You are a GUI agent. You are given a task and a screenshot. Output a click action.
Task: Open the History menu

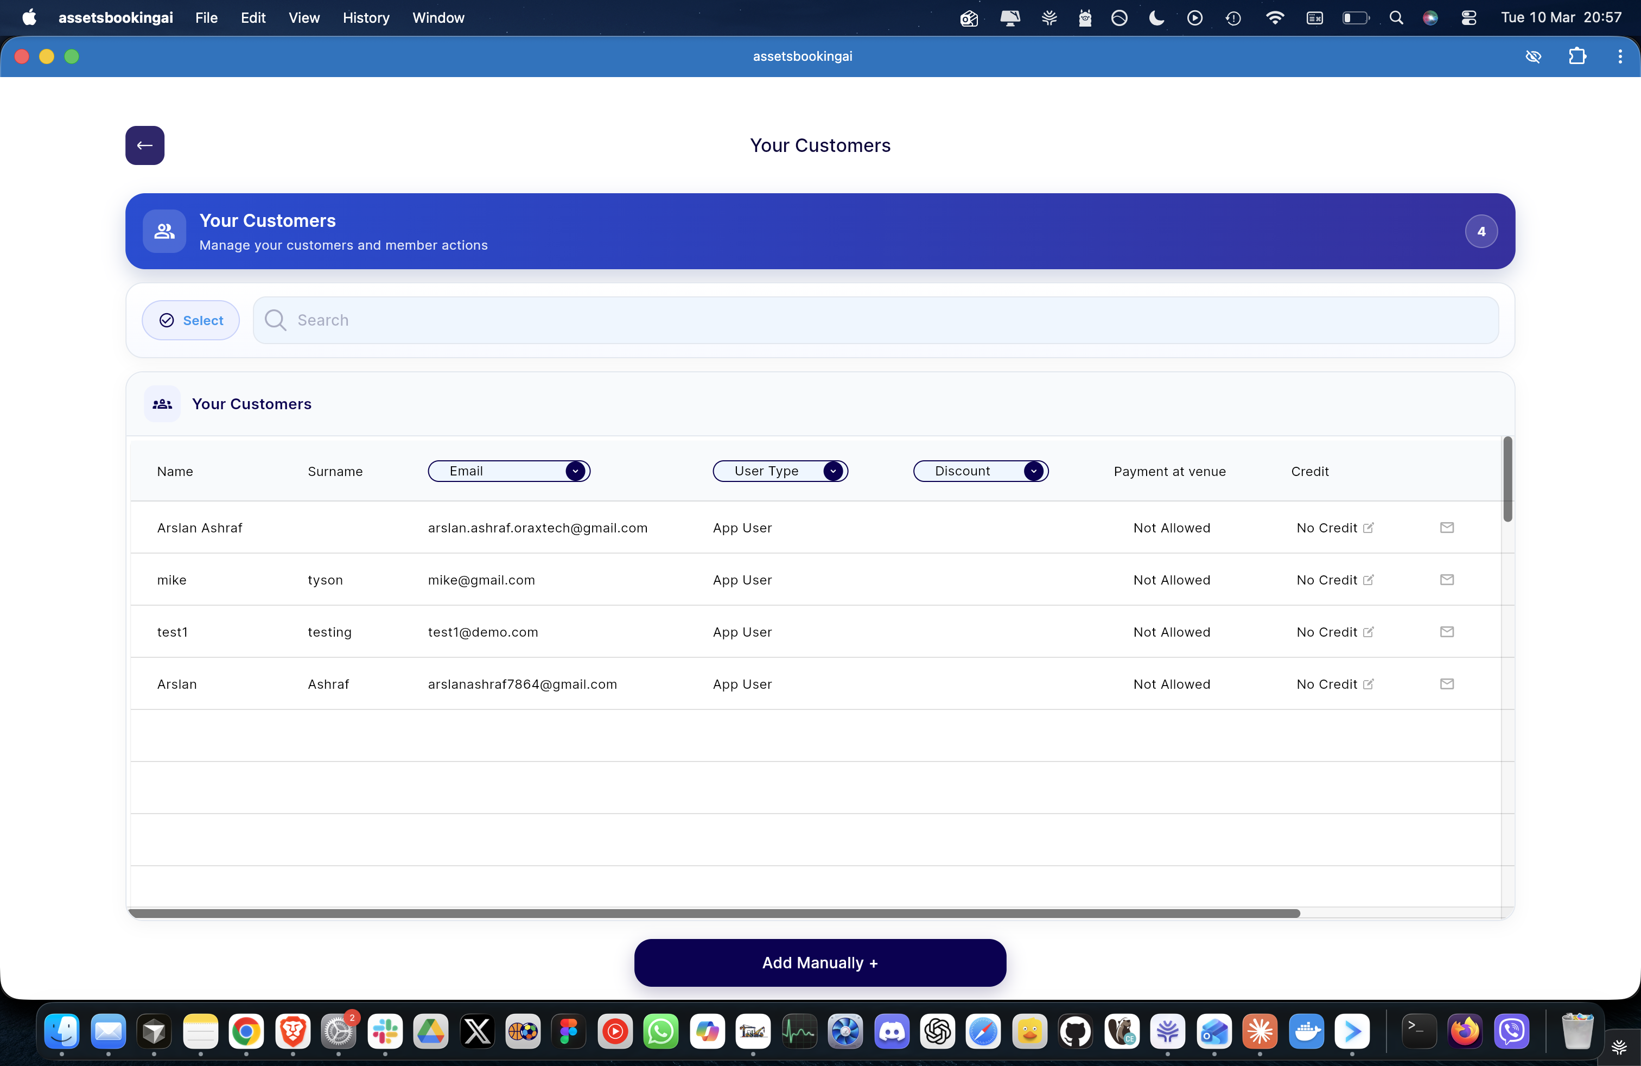(365, 18)
